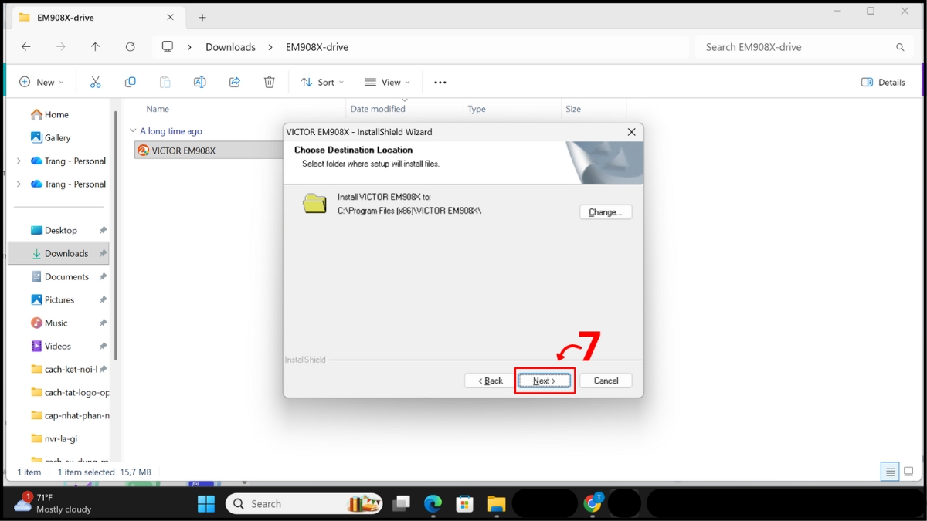Close the InstallShield Wizard dialog
The image size is (927, 521).
click(631, 132)
